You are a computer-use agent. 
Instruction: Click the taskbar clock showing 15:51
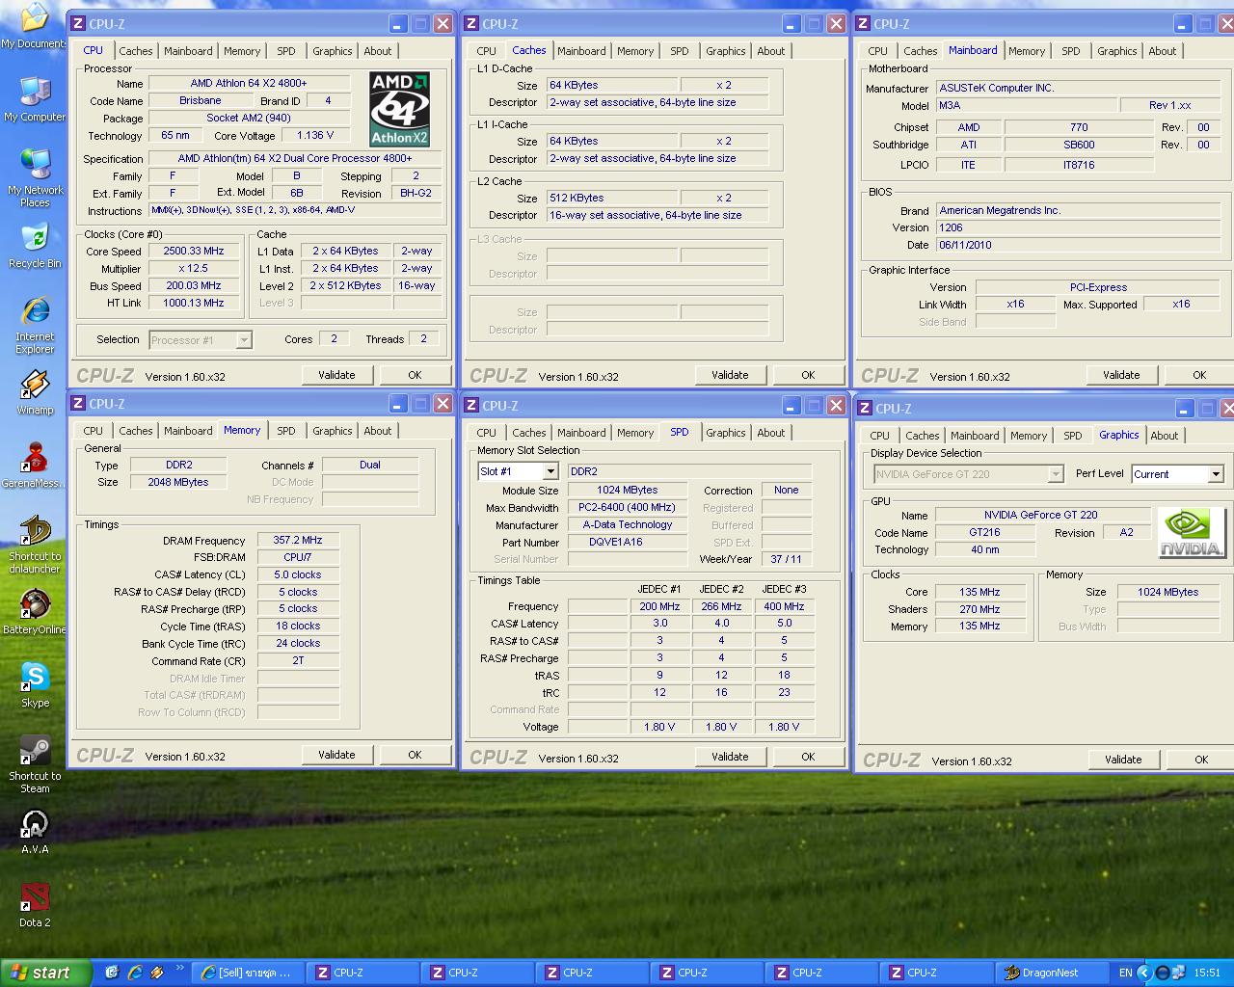1207,973
